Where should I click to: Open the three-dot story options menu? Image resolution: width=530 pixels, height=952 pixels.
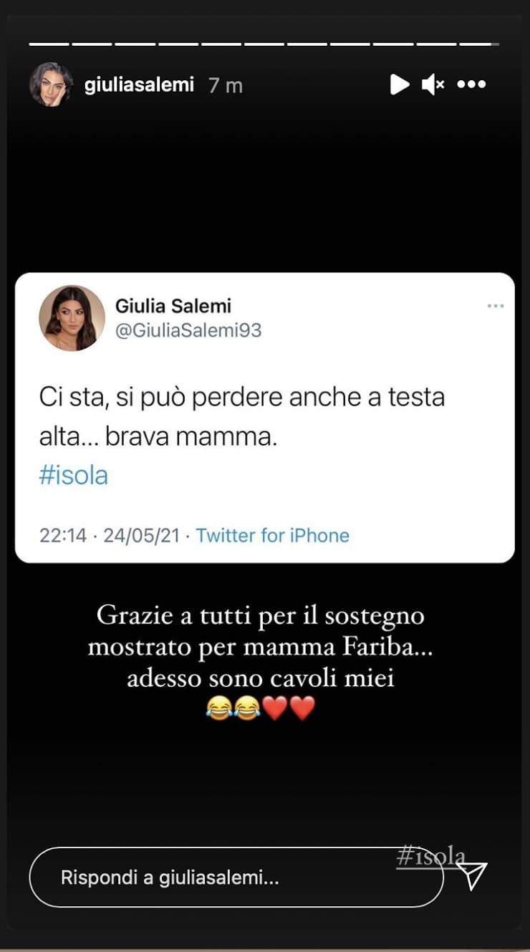click(x=471, y=85)
